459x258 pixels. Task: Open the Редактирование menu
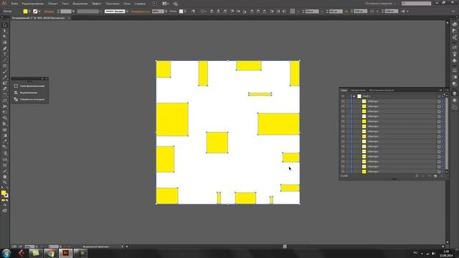[x=33, y=4]
